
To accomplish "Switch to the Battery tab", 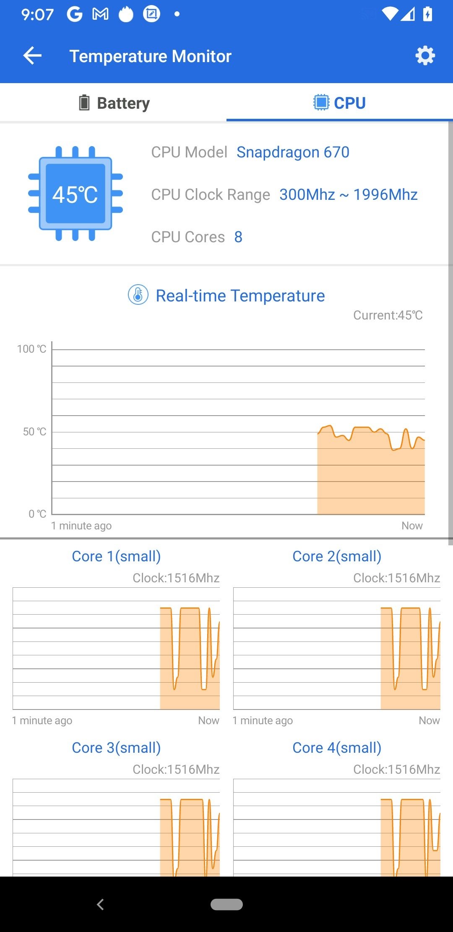I will point(113,103).
